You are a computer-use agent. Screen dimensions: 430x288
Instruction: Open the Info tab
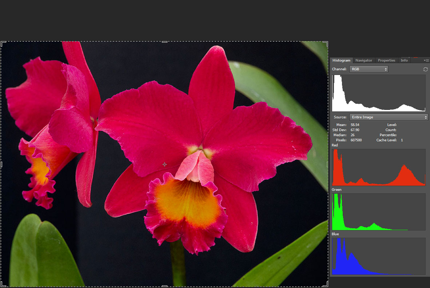(404, 60)
